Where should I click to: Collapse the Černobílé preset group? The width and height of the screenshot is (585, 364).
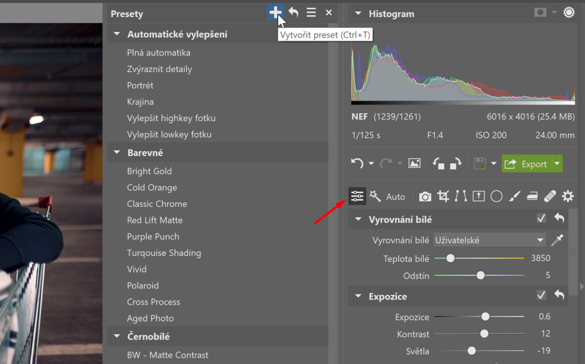tap(117, 336)
